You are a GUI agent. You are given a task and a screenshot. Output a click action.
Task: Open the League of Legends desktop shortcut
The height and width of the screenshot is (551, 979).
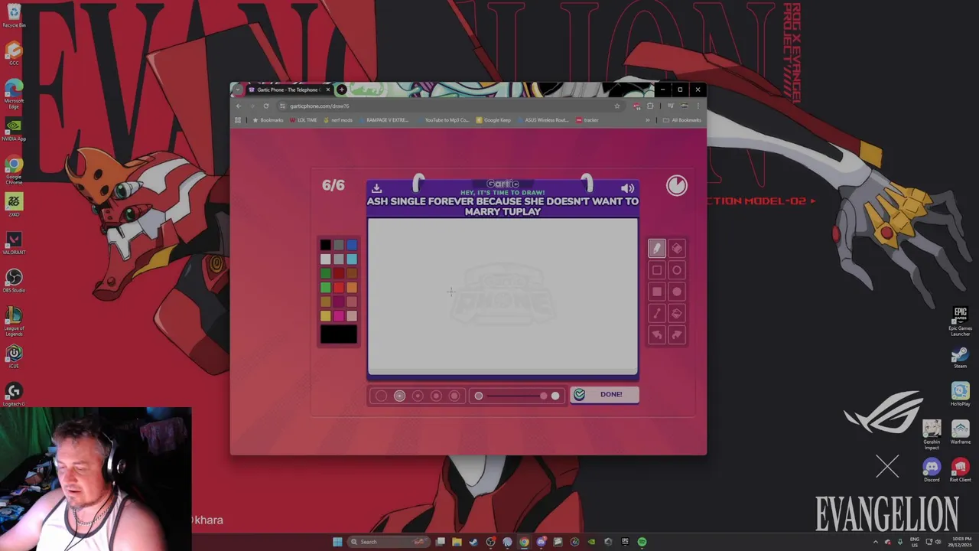(14, 321)
